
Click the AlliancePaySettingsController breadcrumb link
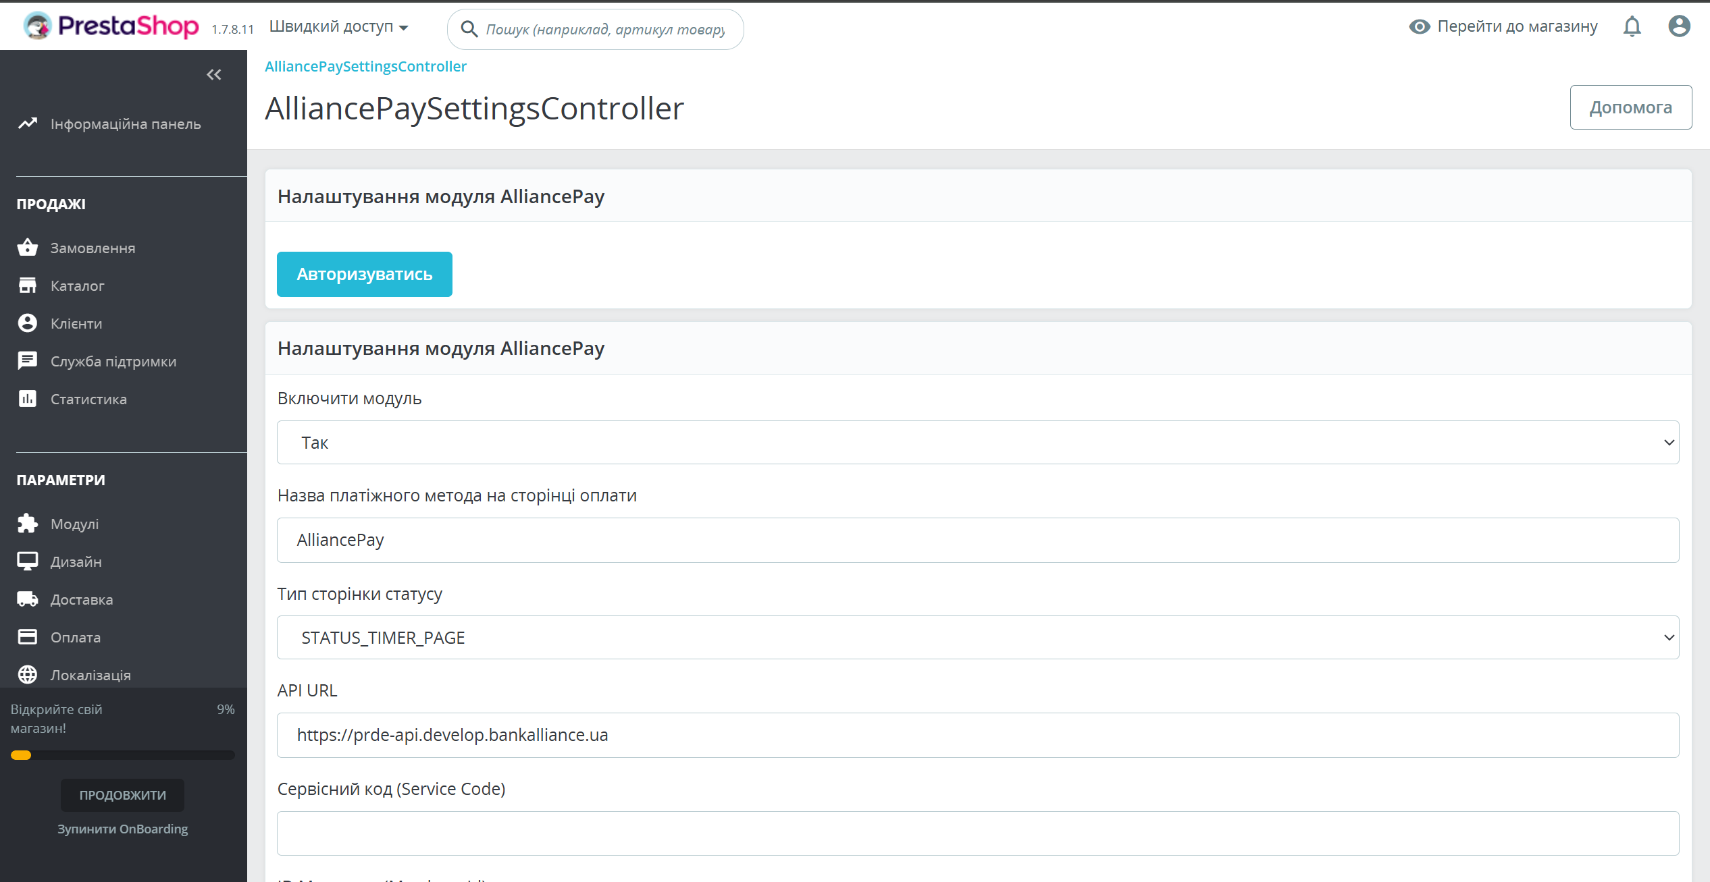tap(365, 66)
